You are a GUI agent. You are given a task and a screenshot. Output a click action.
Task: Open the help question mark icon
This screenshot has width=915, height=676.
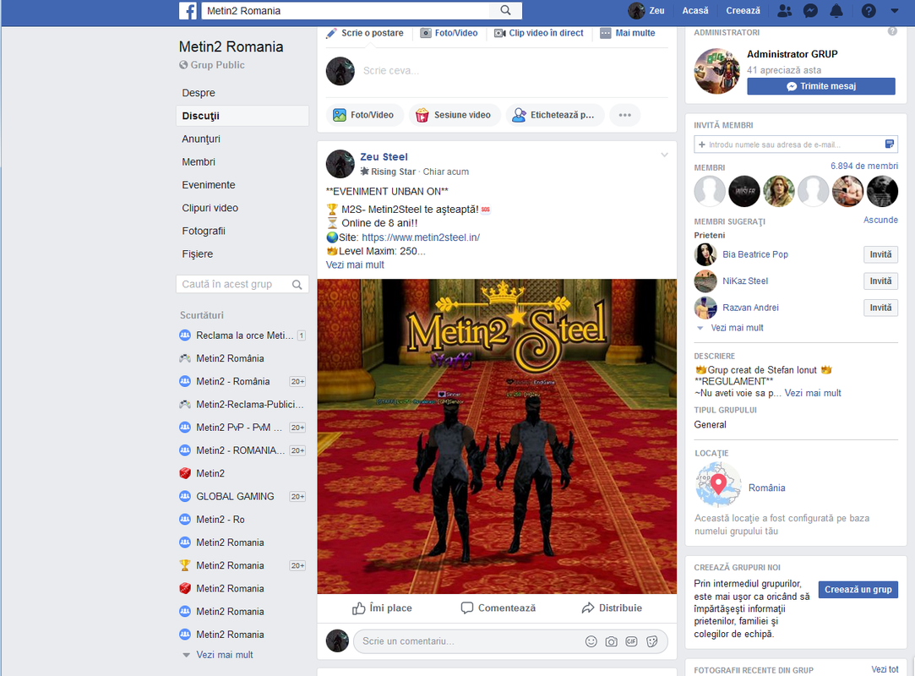[869, 10]
